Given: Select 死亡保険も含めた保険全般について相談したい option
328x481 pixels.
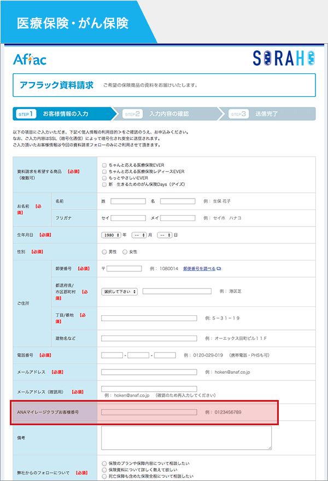Looking at the screenshot, I should click(x=104, y=477).
